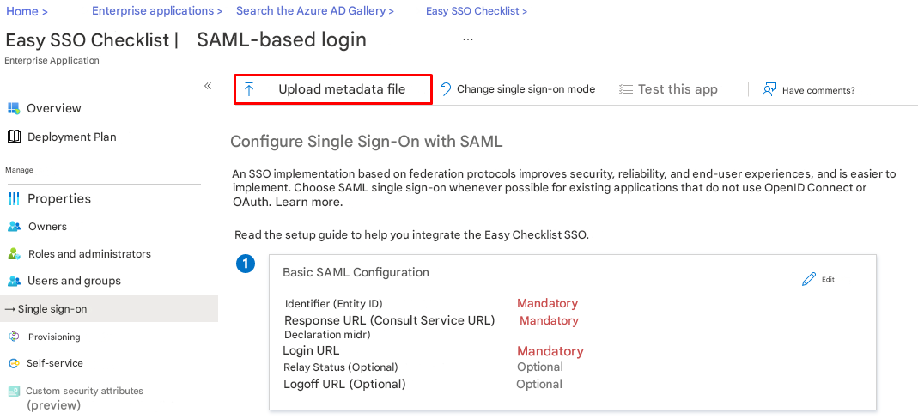Open the ellipsis more options menu

468,39
